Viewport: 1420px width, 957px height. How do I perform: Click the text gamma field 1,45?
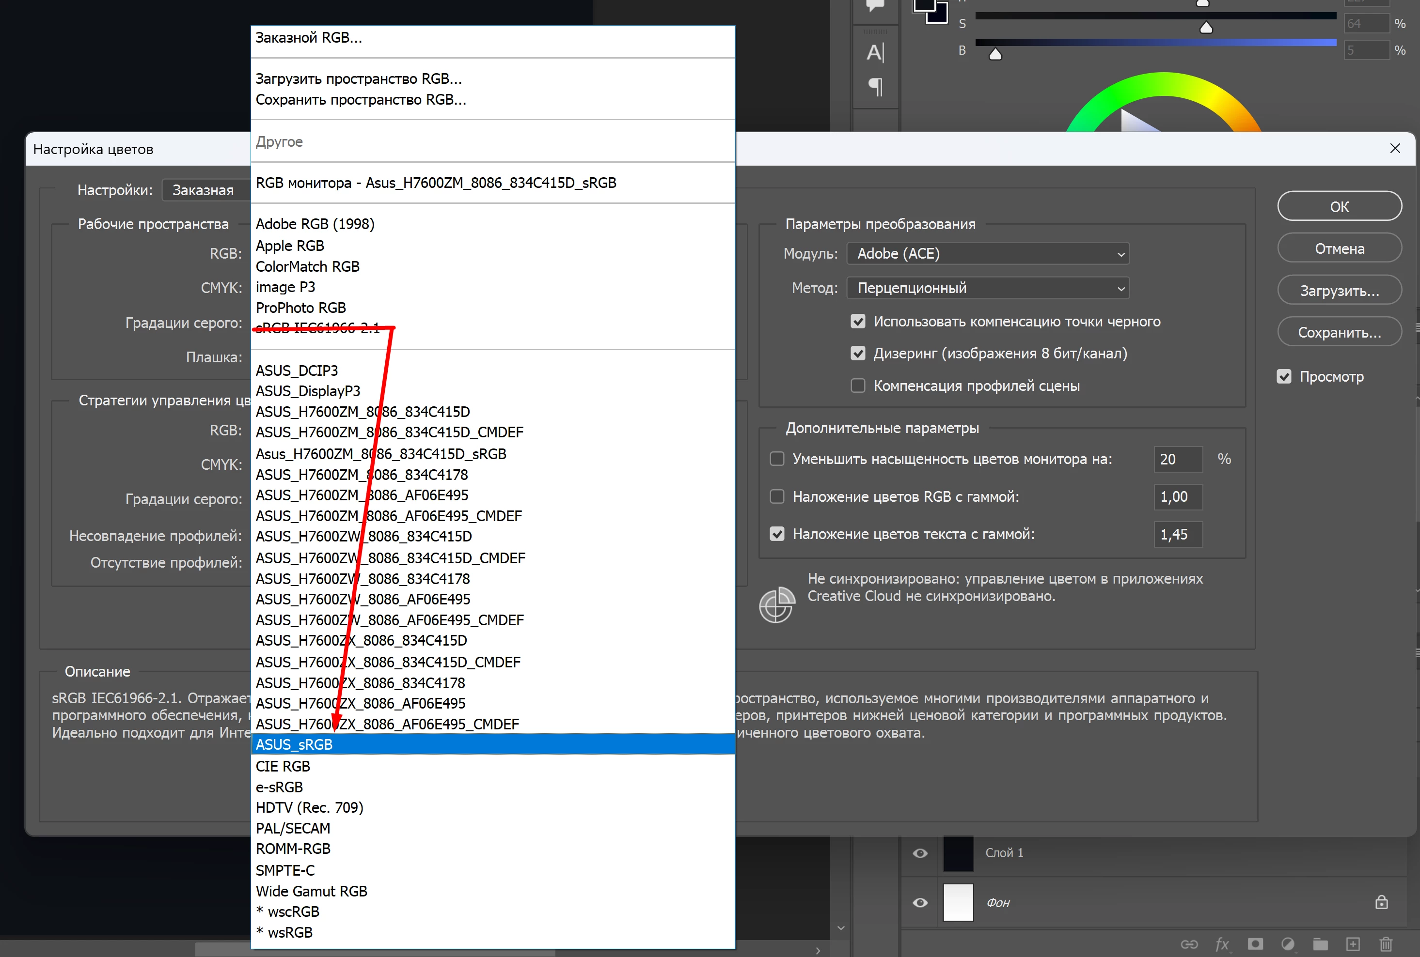(1178, 534)
